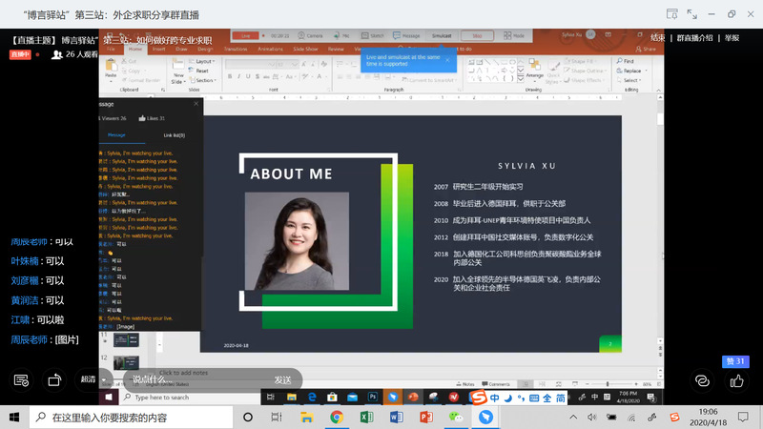Click the thumbs-up like icon at bottom right
763x429 pixels.
tap(736, 380)
